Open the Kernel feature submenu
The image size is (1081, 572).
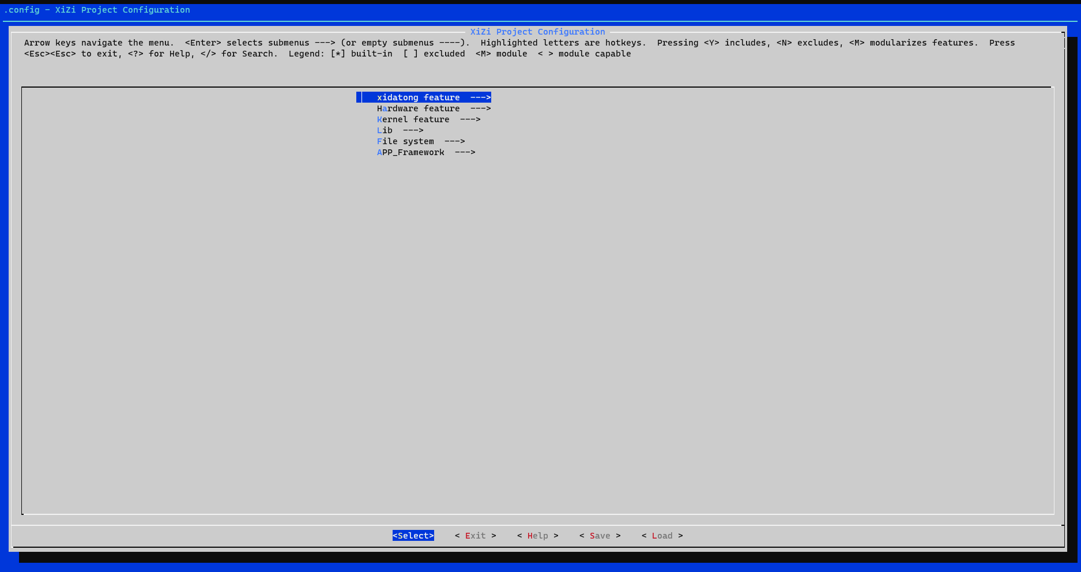(413, 119)
